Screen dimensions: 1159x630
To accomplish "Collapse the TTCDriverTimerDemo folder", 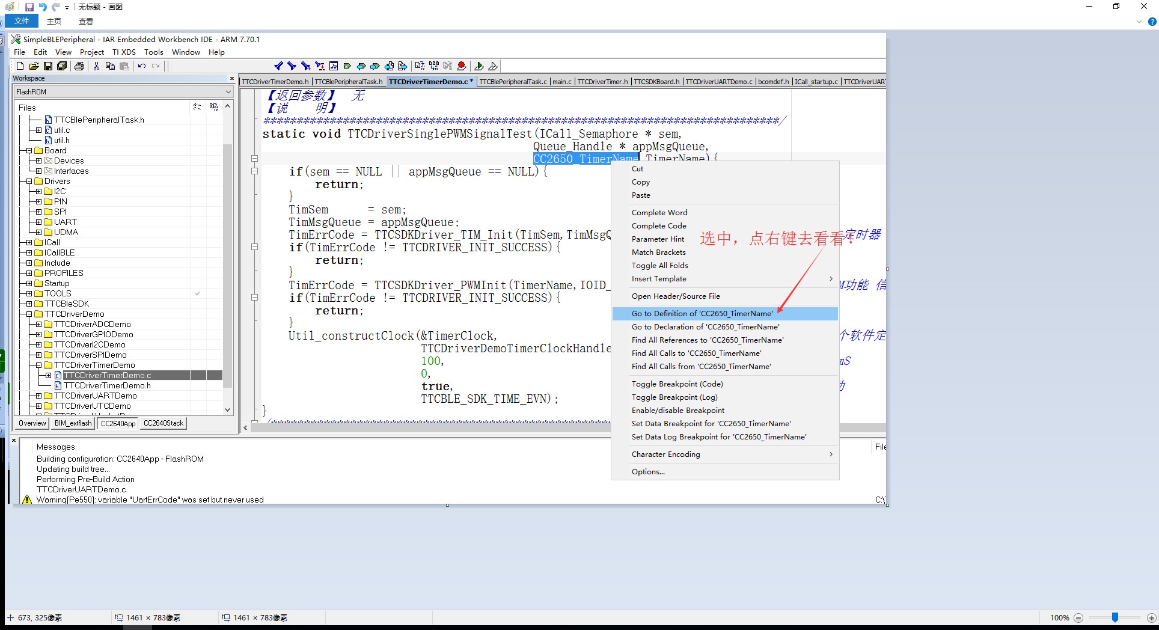I will 38,365.
